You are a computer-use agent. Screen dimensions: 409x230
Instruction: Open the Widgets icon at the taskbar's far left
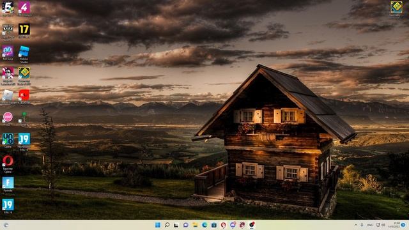pos(6,225)
